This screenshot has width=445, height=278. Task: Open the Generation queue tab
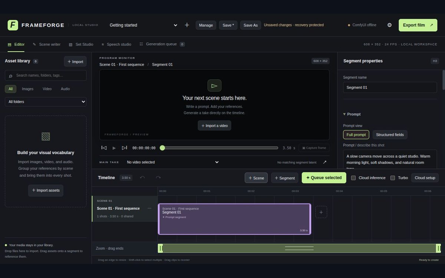tap(162, 44)
